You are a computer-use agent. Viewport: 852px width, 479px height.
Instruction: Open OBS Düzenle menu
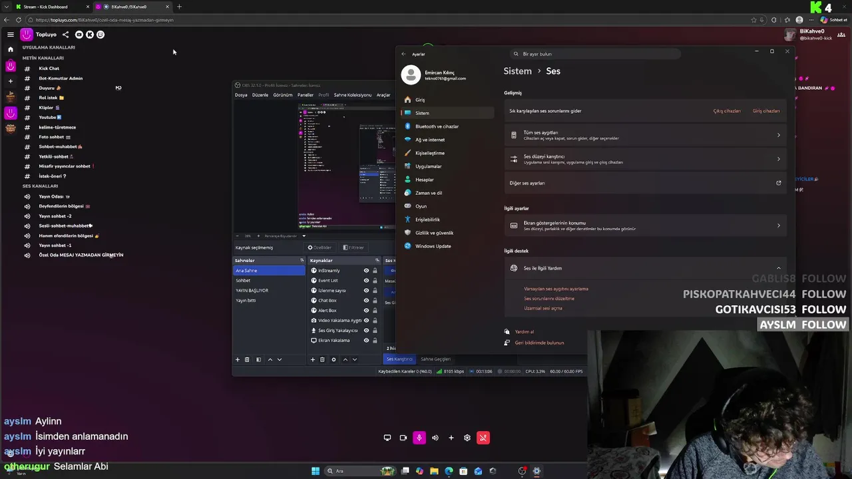tap(260, 95)
